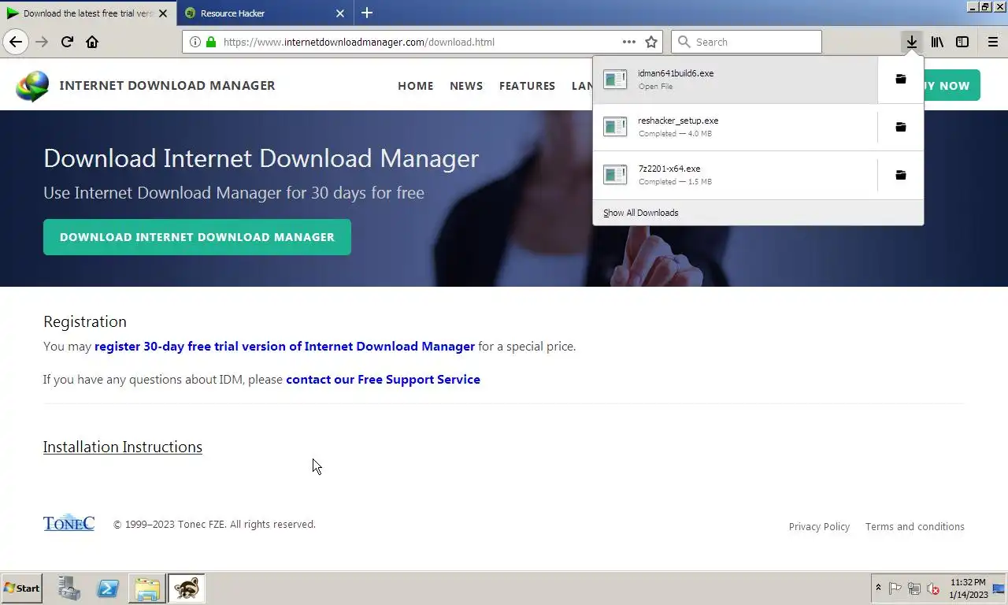The image size is (1008, 605).
Task: Open the idman641build6.exe download entry
Action: tap(736, 80)
